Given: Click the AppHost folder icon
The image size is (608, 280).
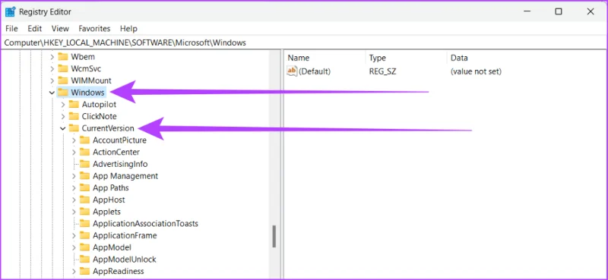Looking at the screenshot, I should [x=84, y=200].
